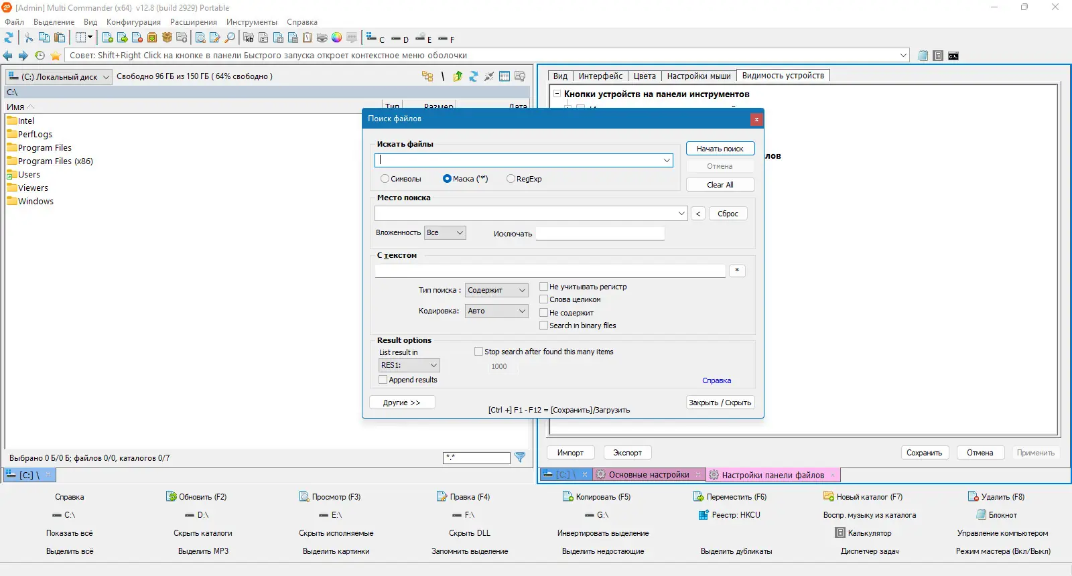Click the view mode icon in left panel header
This screenshot has width=1072, height=576.
[x=505, y=76]
